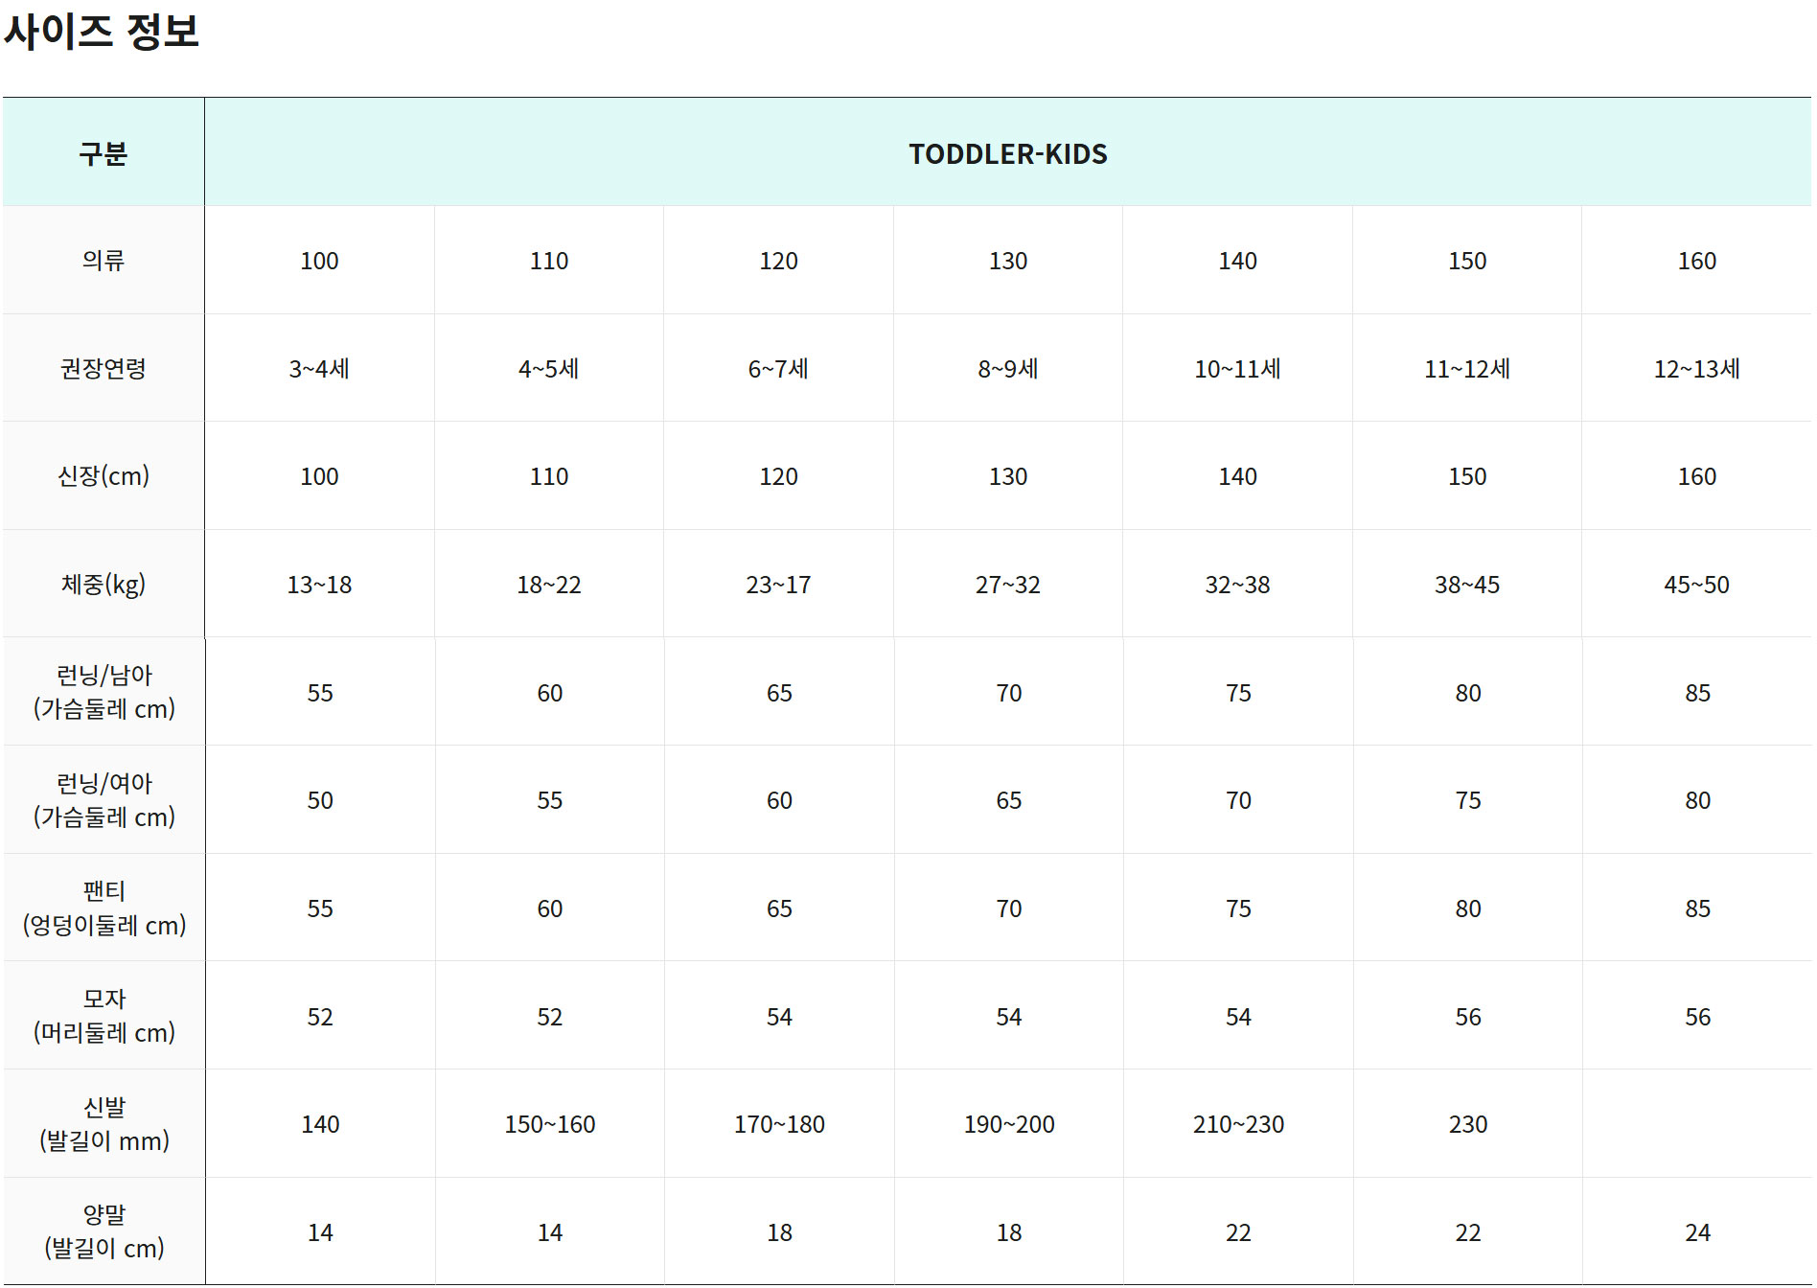1817x1288 pixels.
Task: Click the 210~230 shoe size cell
Action: click(x=1238, y=1124)
